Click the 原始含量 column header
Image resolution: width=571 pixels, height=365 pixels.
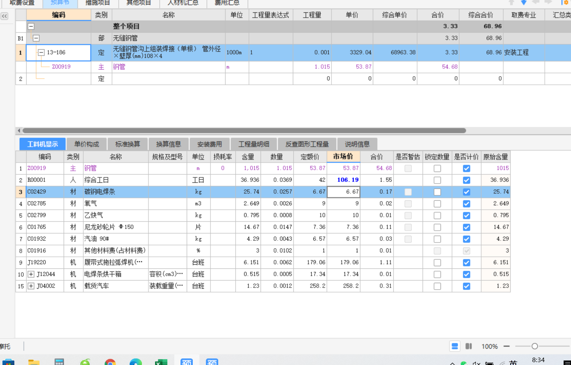click(496, 156)
